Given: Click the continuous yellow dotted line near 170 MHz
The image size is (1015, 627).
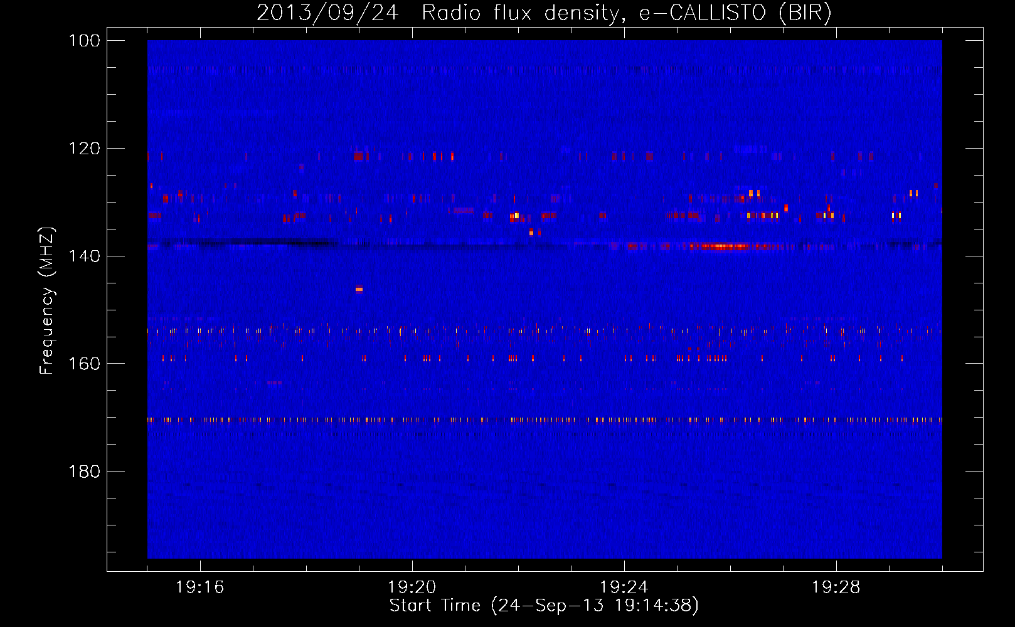Looking at the screenshot, I should 545,419.
